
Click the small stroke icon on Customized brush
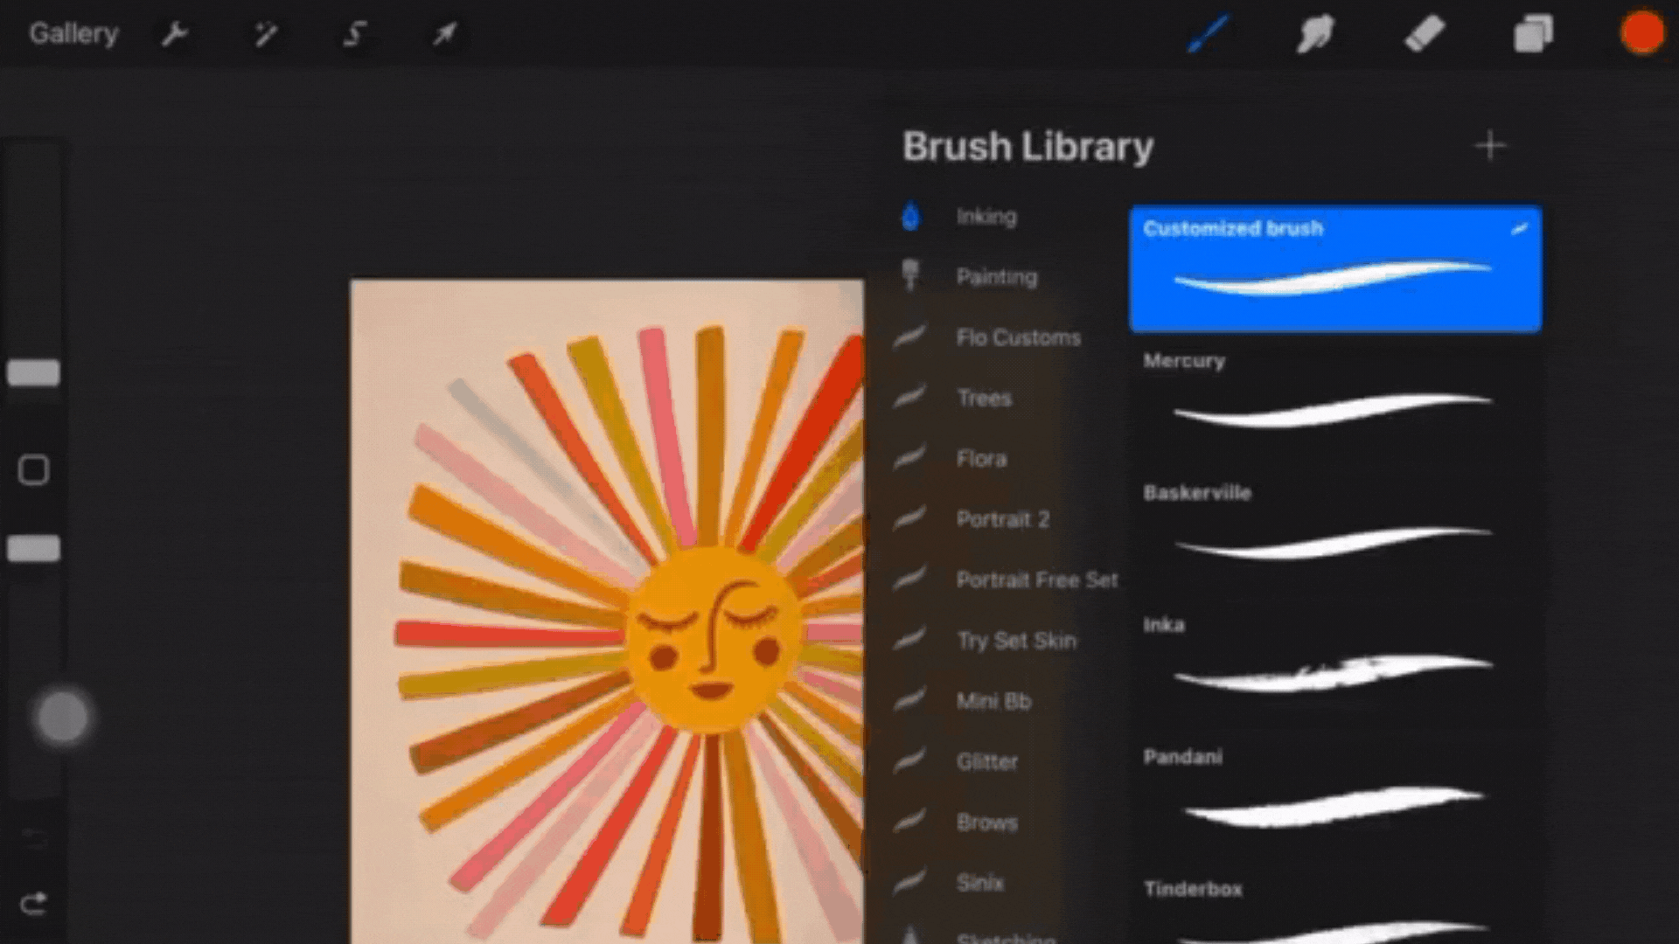(x=1520, y=229)
